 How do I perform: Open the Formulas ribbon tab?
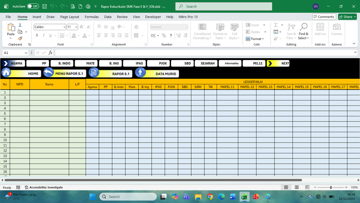91,17
